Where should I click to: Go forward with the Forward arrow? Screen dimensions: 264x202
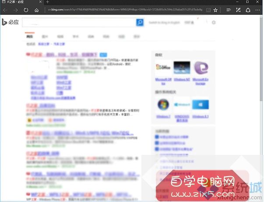pyautogui.click(x=15, y=10)
